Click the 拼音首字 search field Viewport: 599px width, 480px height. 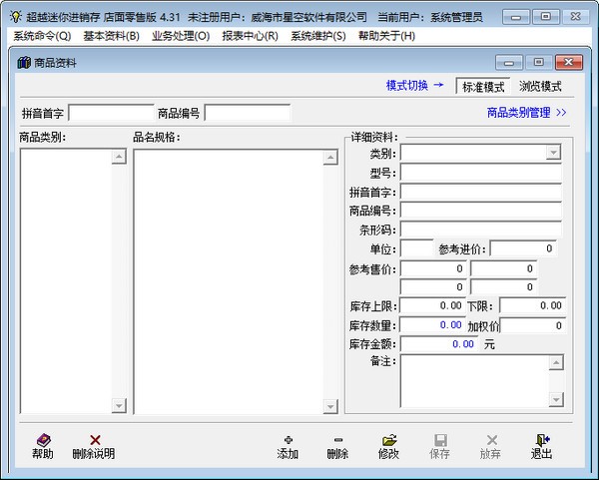pyautogui.click(x=111, y=113)
